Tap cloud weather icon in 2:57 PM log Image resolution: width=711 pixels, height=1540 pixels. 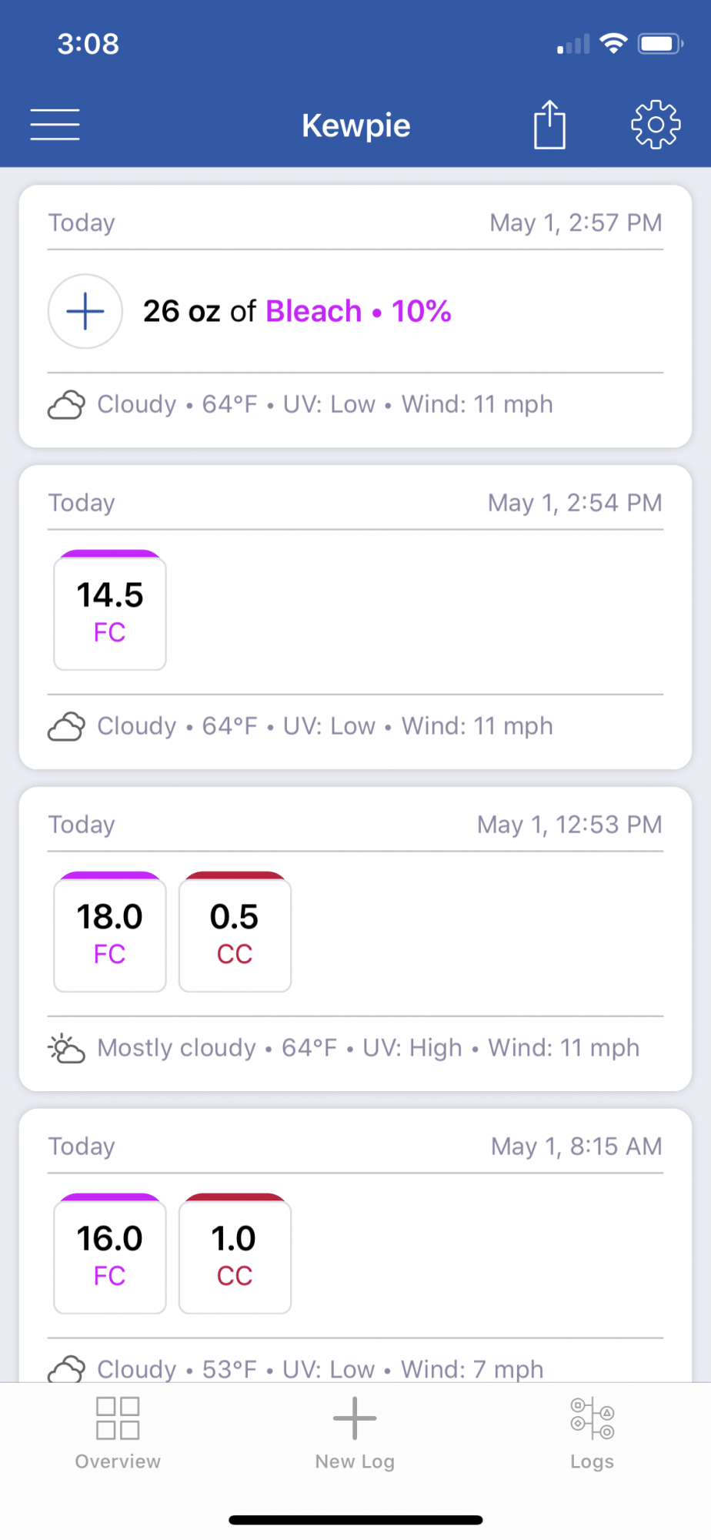(66, 404)
